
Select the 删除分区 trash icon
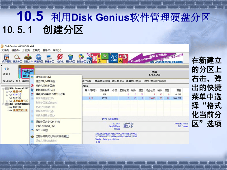pyautogui.click(x=70, y=59)
